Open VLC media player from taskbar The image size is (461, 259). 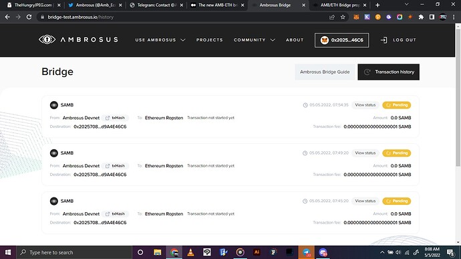pyautogui.click(x=190, y=252)
